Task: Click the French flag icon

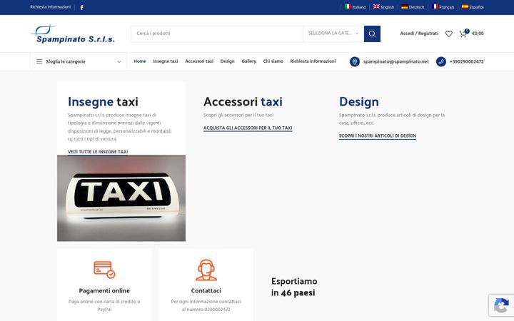Action: point(435,6)
